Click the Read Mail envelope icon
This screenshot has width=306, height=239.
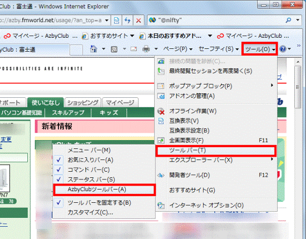point(134,49)
